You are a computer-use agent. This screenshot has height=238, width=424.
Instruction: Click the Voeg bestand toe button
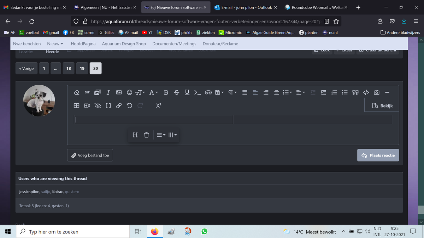(90, 155)
